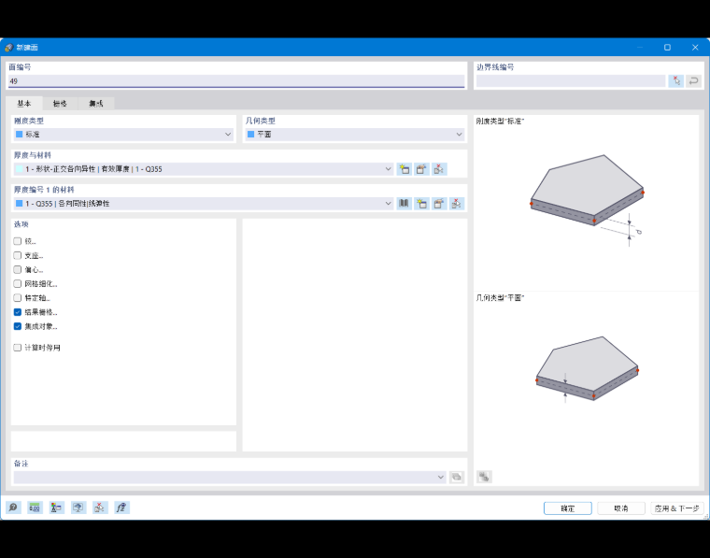Enable the 网格细化... checkbox

coord(18,284)
